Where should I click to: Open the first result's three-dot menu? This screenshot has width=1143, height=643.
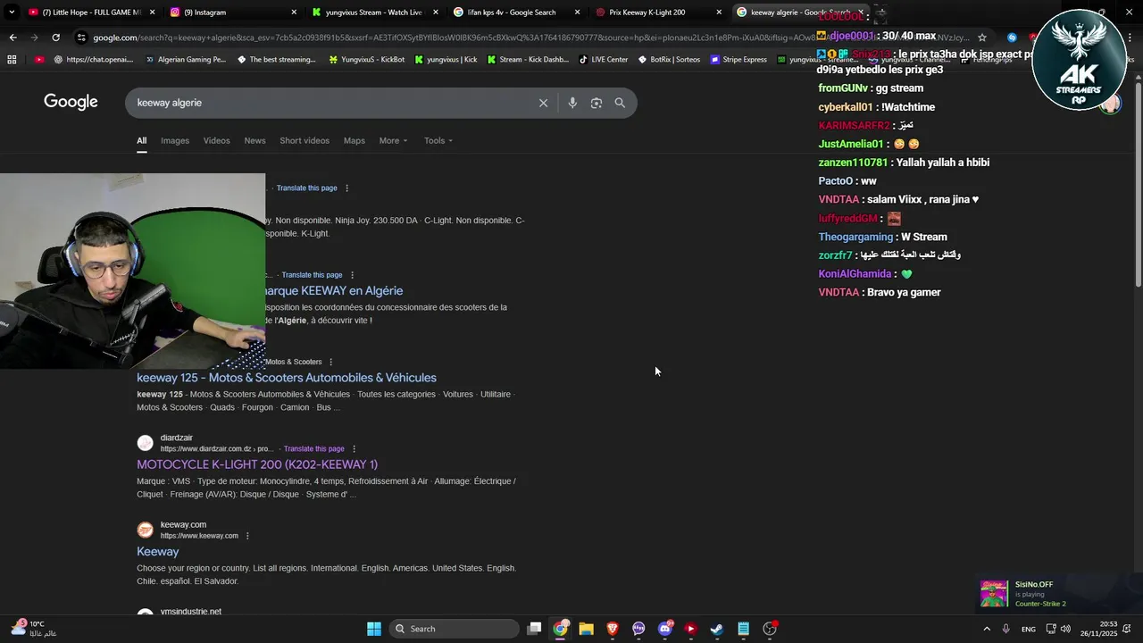(x=347, y=188)
